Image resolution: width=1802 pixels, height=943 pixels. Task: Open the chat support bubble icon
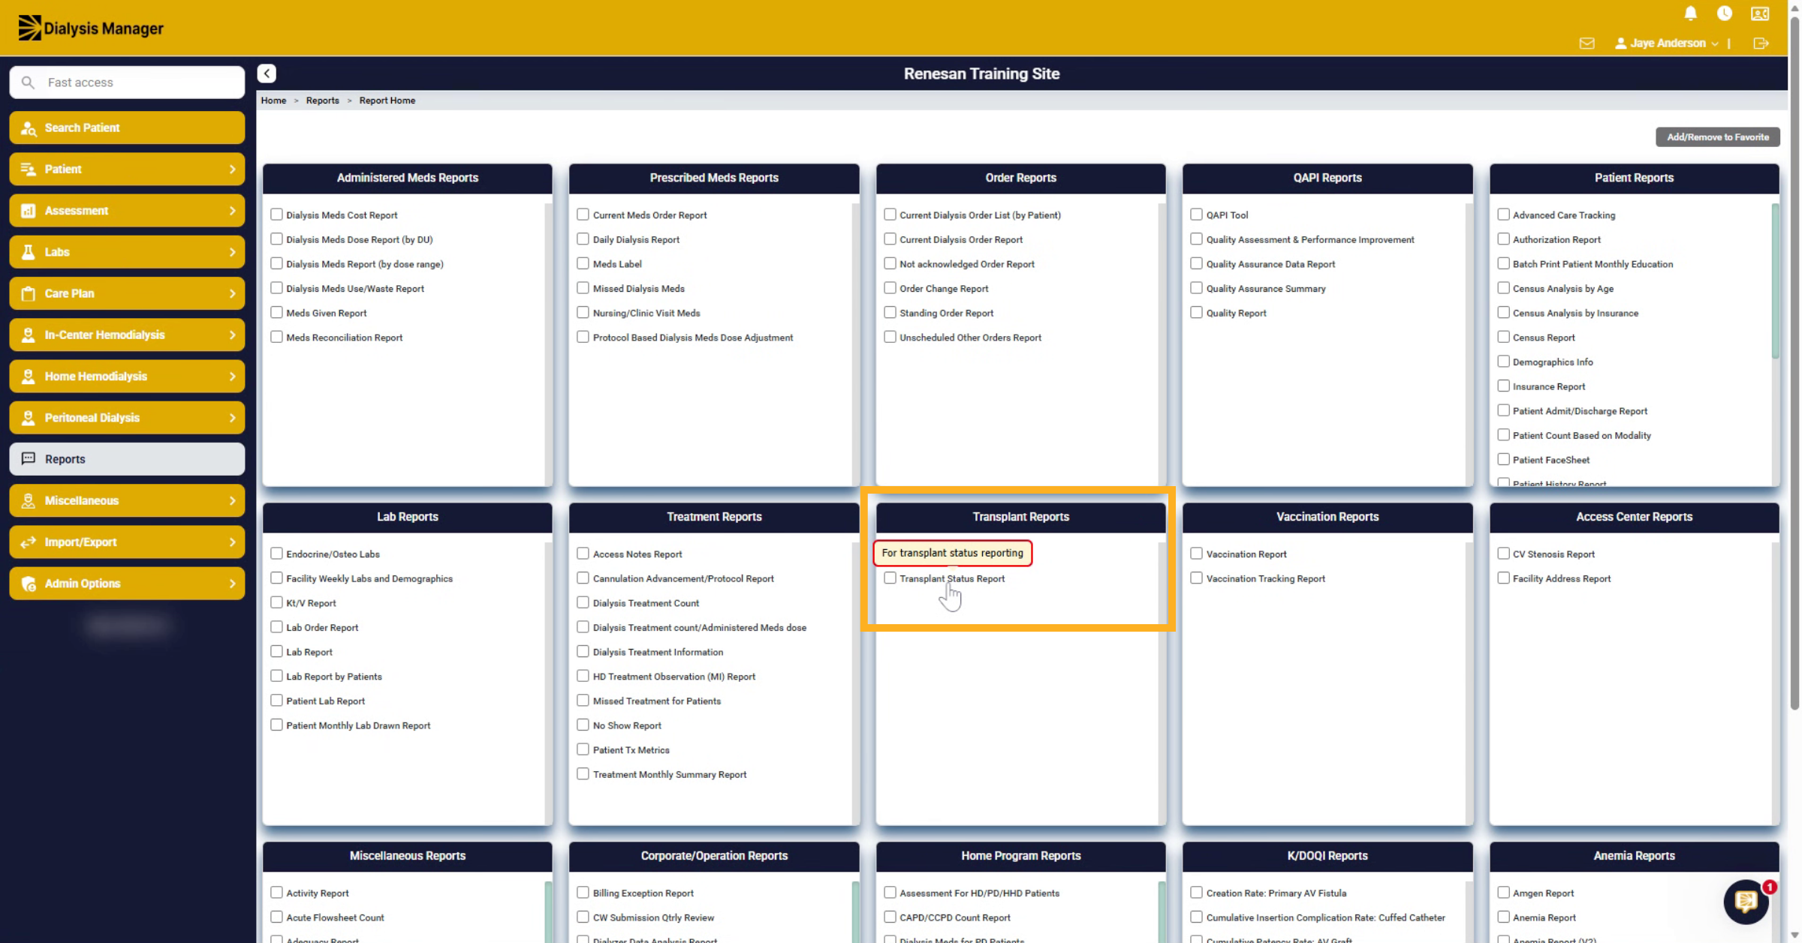(x=1746, y=901)
